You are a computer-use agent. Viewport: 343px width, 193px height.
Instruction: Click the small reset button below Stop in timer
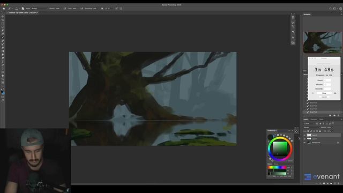(324, 97)
